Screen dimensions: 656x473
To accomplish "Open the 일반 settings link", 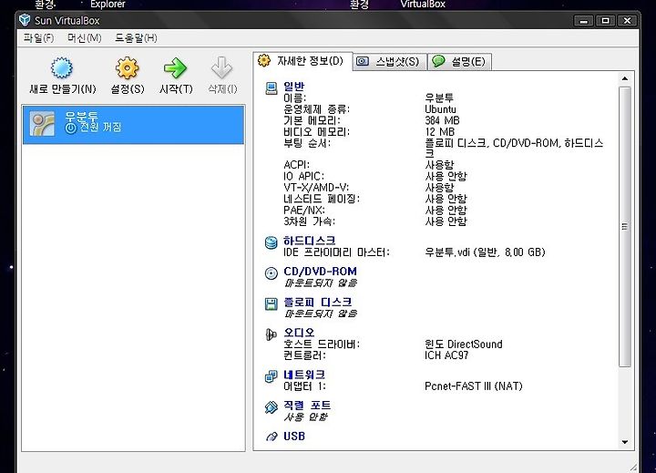I will pos(293,87).
